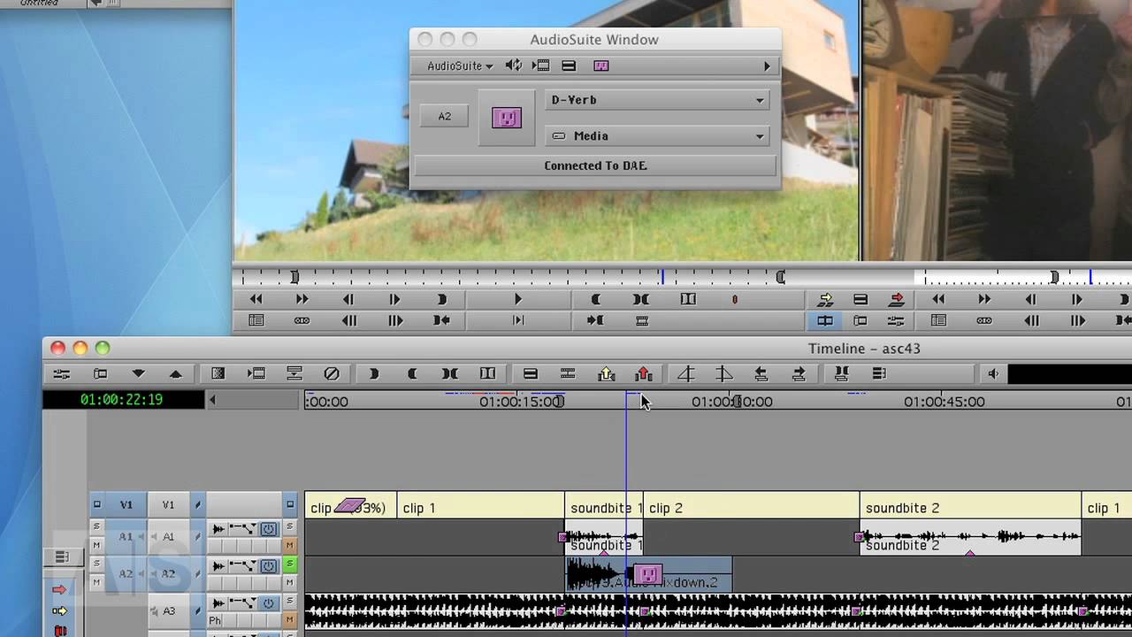
Task: Toggle the source-side Solo button for A1
Action: tap(96, 527)
